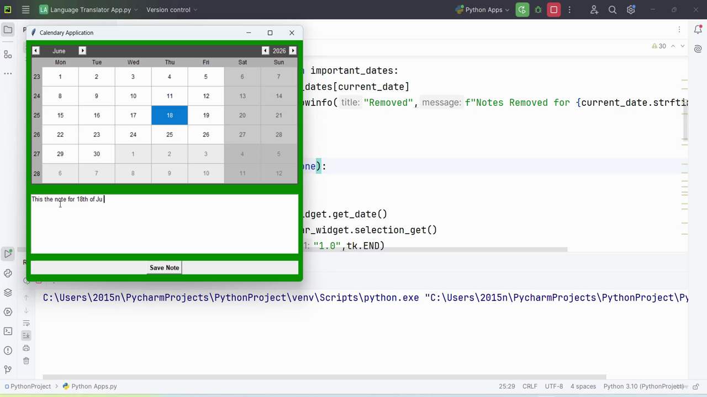The width and height of the screenshot is (707, 397).
Task: Open Search Everywhere magnifier icon
Action: coord(613,10)
